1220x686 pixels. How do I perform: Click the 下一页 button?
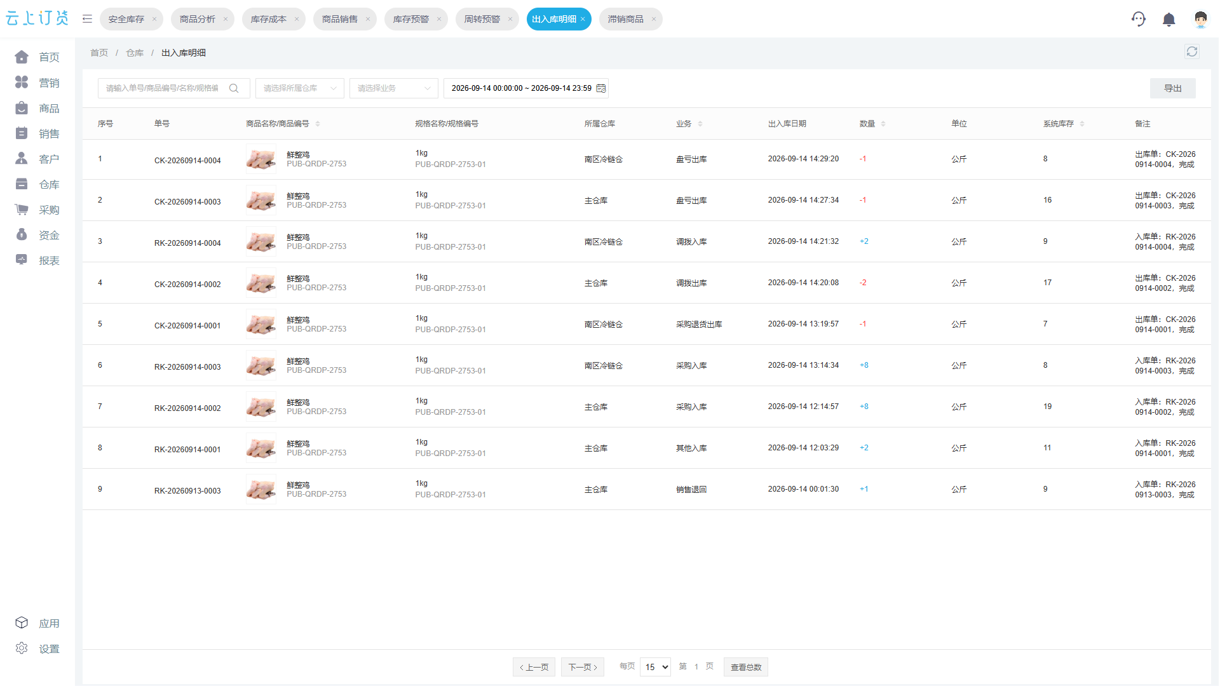tap(583, 667)
